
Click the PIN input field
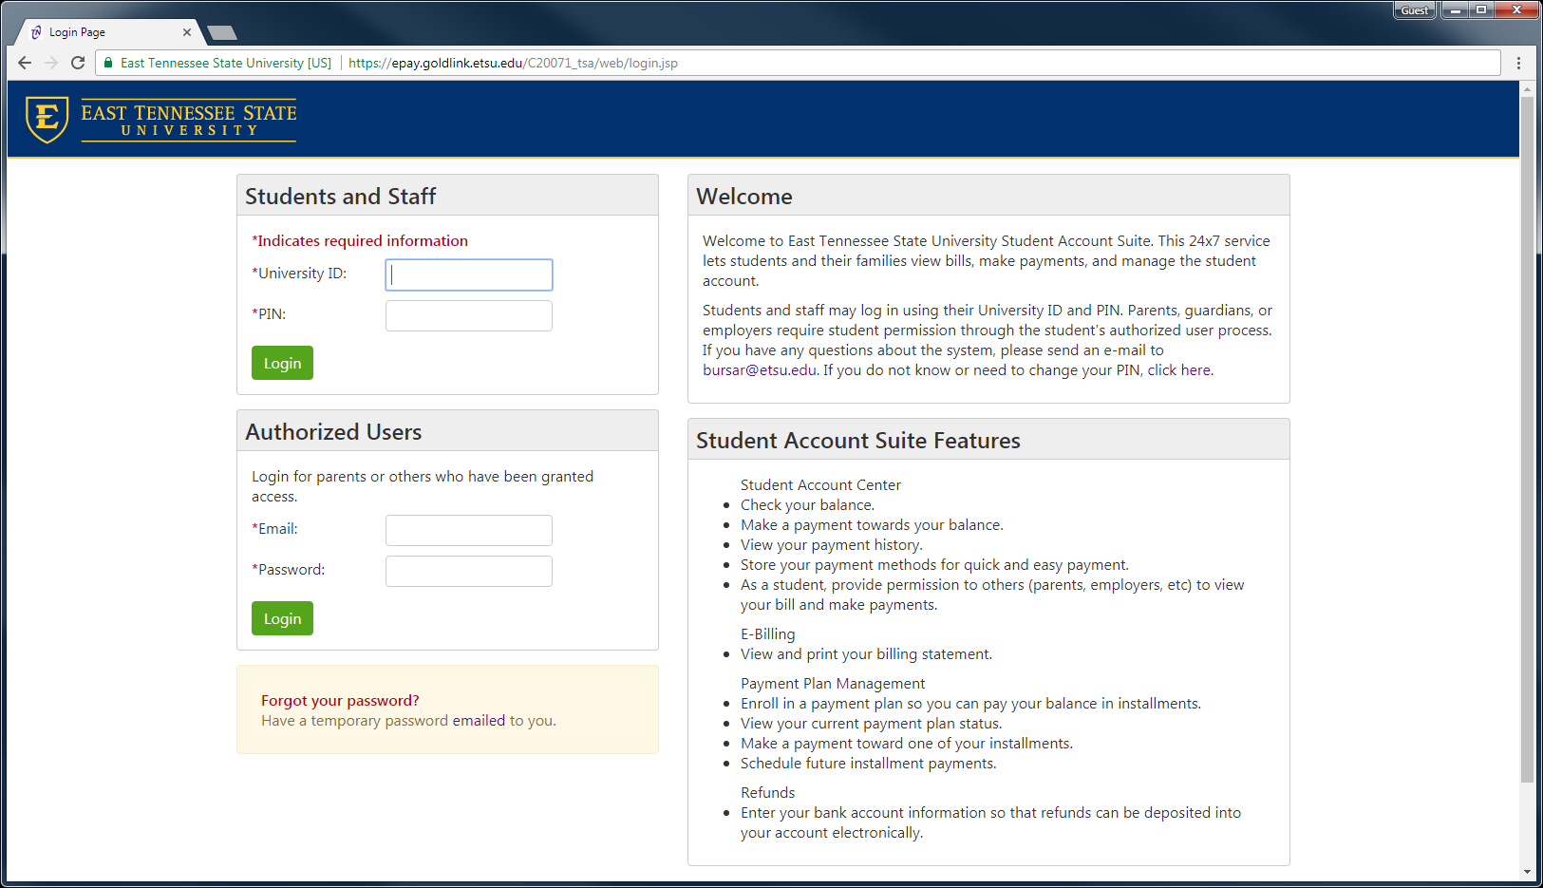coord(468,315)
